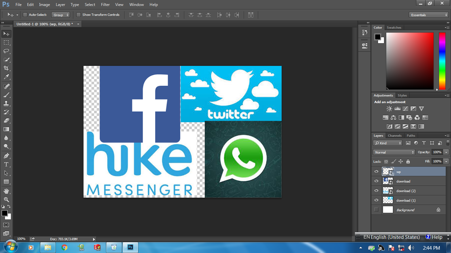This screenshot has height=253, width=451.
Task: Open the Image menu
Action: point(45,5)
